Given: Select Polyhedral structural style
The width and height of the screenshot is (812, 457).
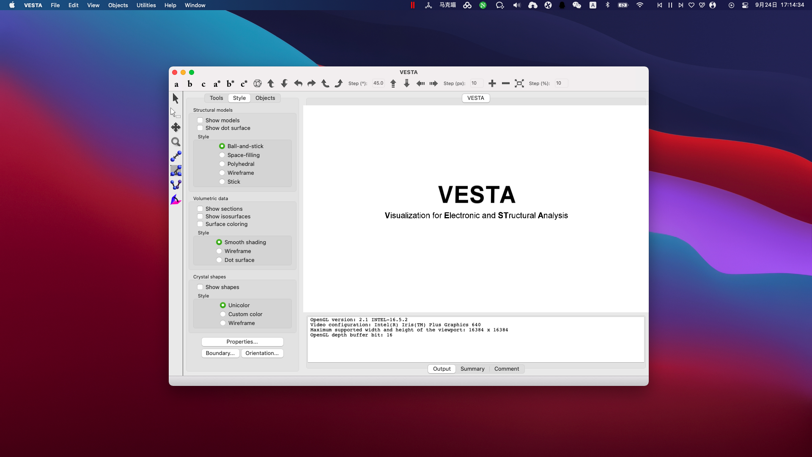Looking at the screenshot, I should 222,164.
